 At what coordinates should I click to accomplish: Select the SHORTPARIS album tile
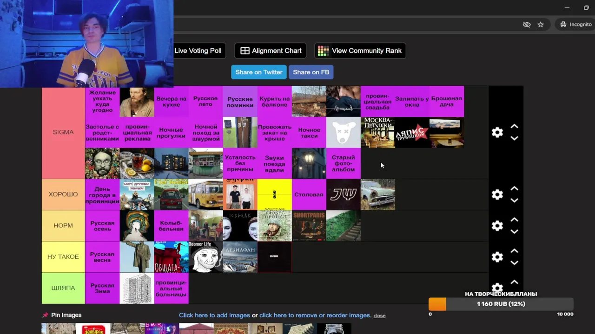click(309, 225)
